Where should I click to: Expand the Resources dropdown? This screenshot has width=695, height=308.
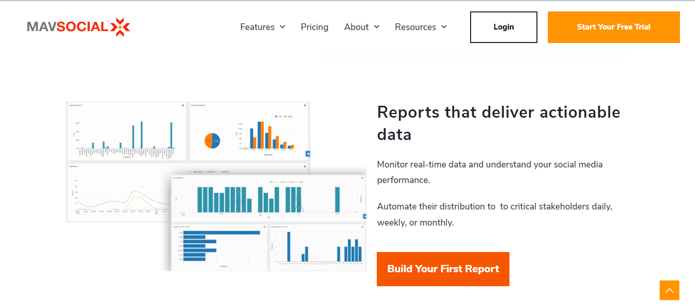[x=416, y=27]
